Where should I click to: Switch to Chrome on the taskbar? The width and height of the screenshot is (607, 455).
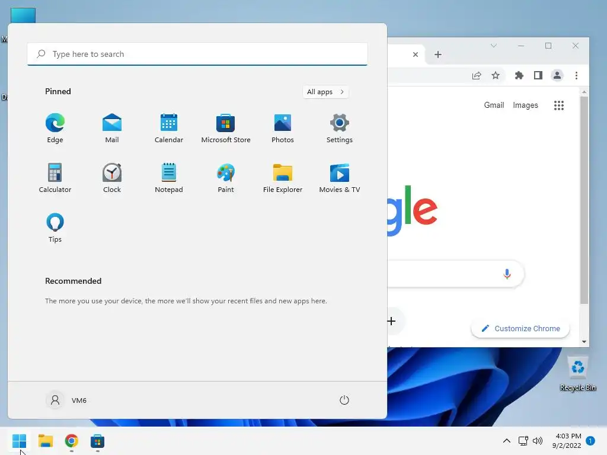[x=72, y=441]
